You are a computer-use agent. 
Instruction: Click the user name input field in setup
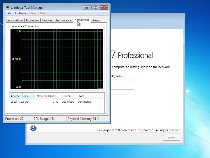(x=122, y=81)
